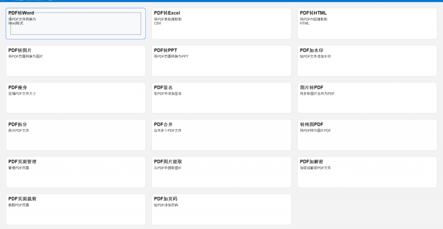Viewport: 443px width, 229px height.
Task: Select the PDF加解密 encryption card
Action: point(367,172)
